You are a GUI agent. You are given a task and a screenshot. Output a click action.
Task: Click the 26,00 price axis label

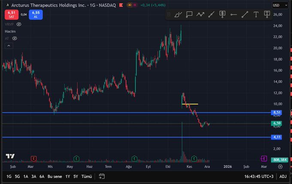point(278,15)
